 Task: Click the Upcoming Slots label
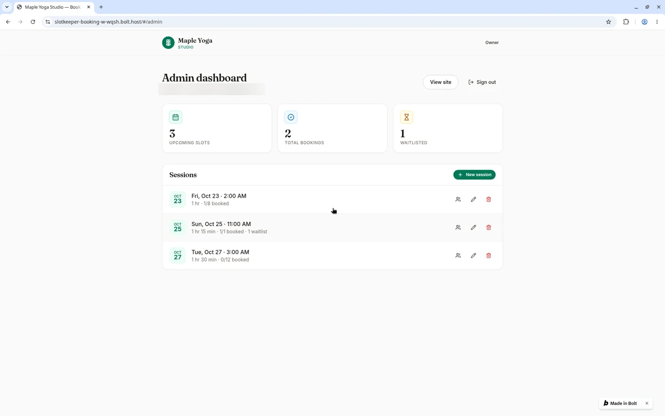[x=190, y=143]
